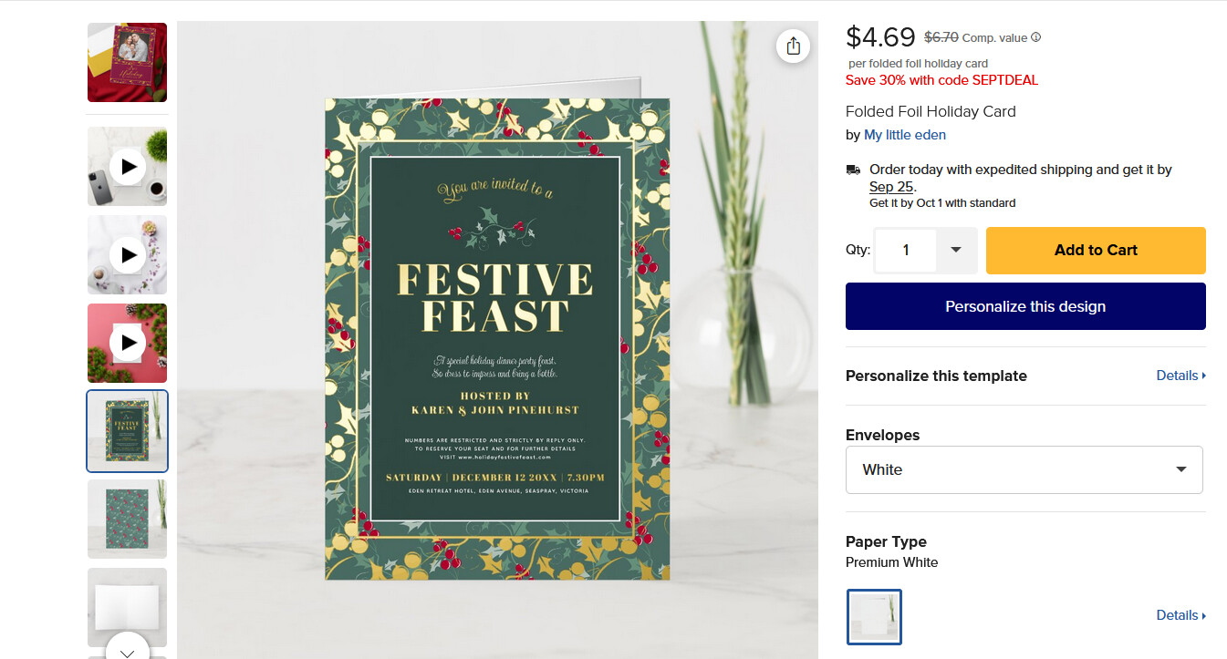This screenshot has width=1227, height=659.
Task: Open My little eden store link
Action: (905, 135)
